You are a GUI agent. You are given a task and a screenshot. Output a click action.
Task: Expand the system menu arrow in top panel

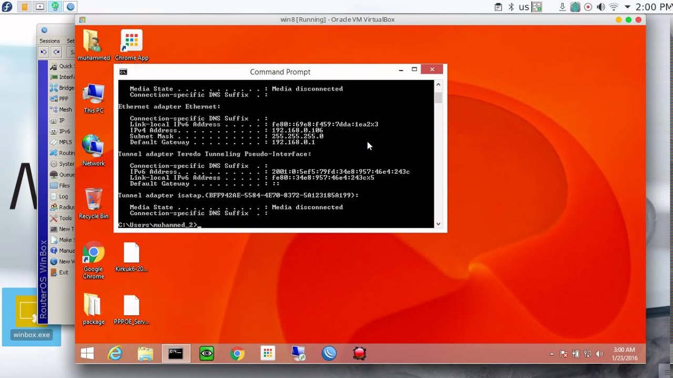(627, 7)
